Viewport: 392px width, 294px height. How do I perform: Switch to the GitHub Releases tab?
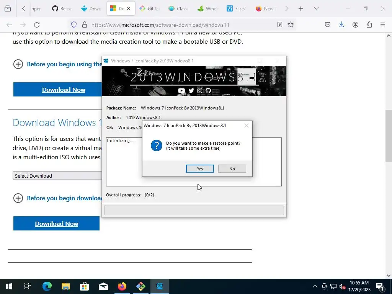coord(62,9)
